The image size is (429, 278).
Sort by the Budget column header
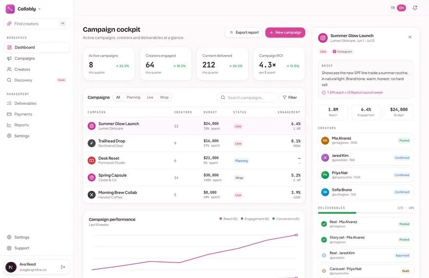(x=210, y=112)
